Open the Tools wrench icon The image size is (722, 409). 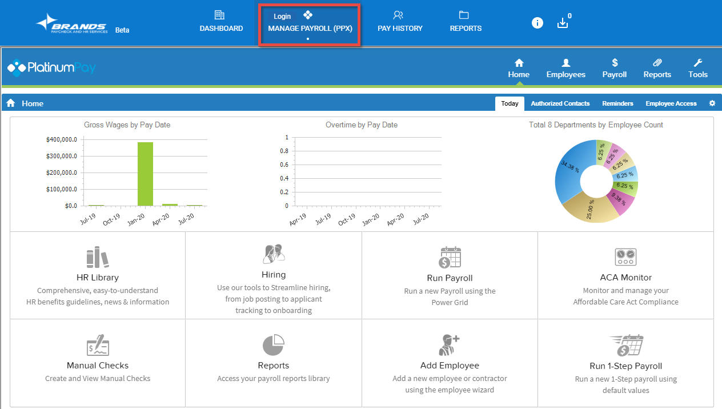(x=698, y=62)
